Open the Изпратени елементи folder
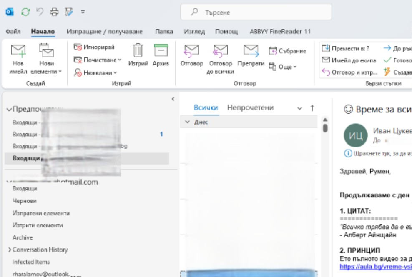 pyautogui.click(x=41, y=213)
